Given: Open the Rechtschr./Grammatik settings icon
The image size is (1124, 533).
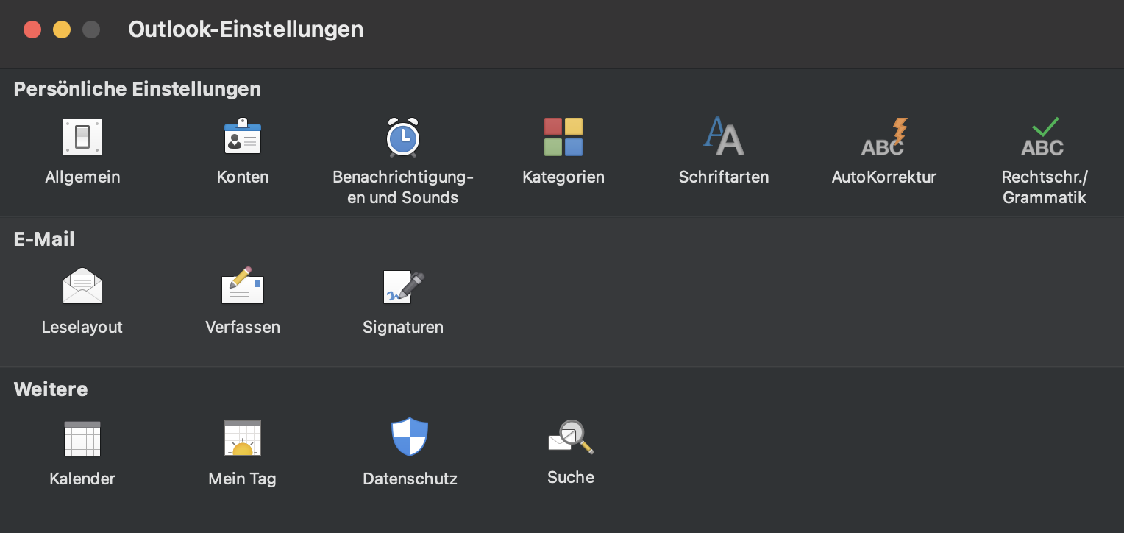Looking at the screenshot, I should tap(1044, 137).
